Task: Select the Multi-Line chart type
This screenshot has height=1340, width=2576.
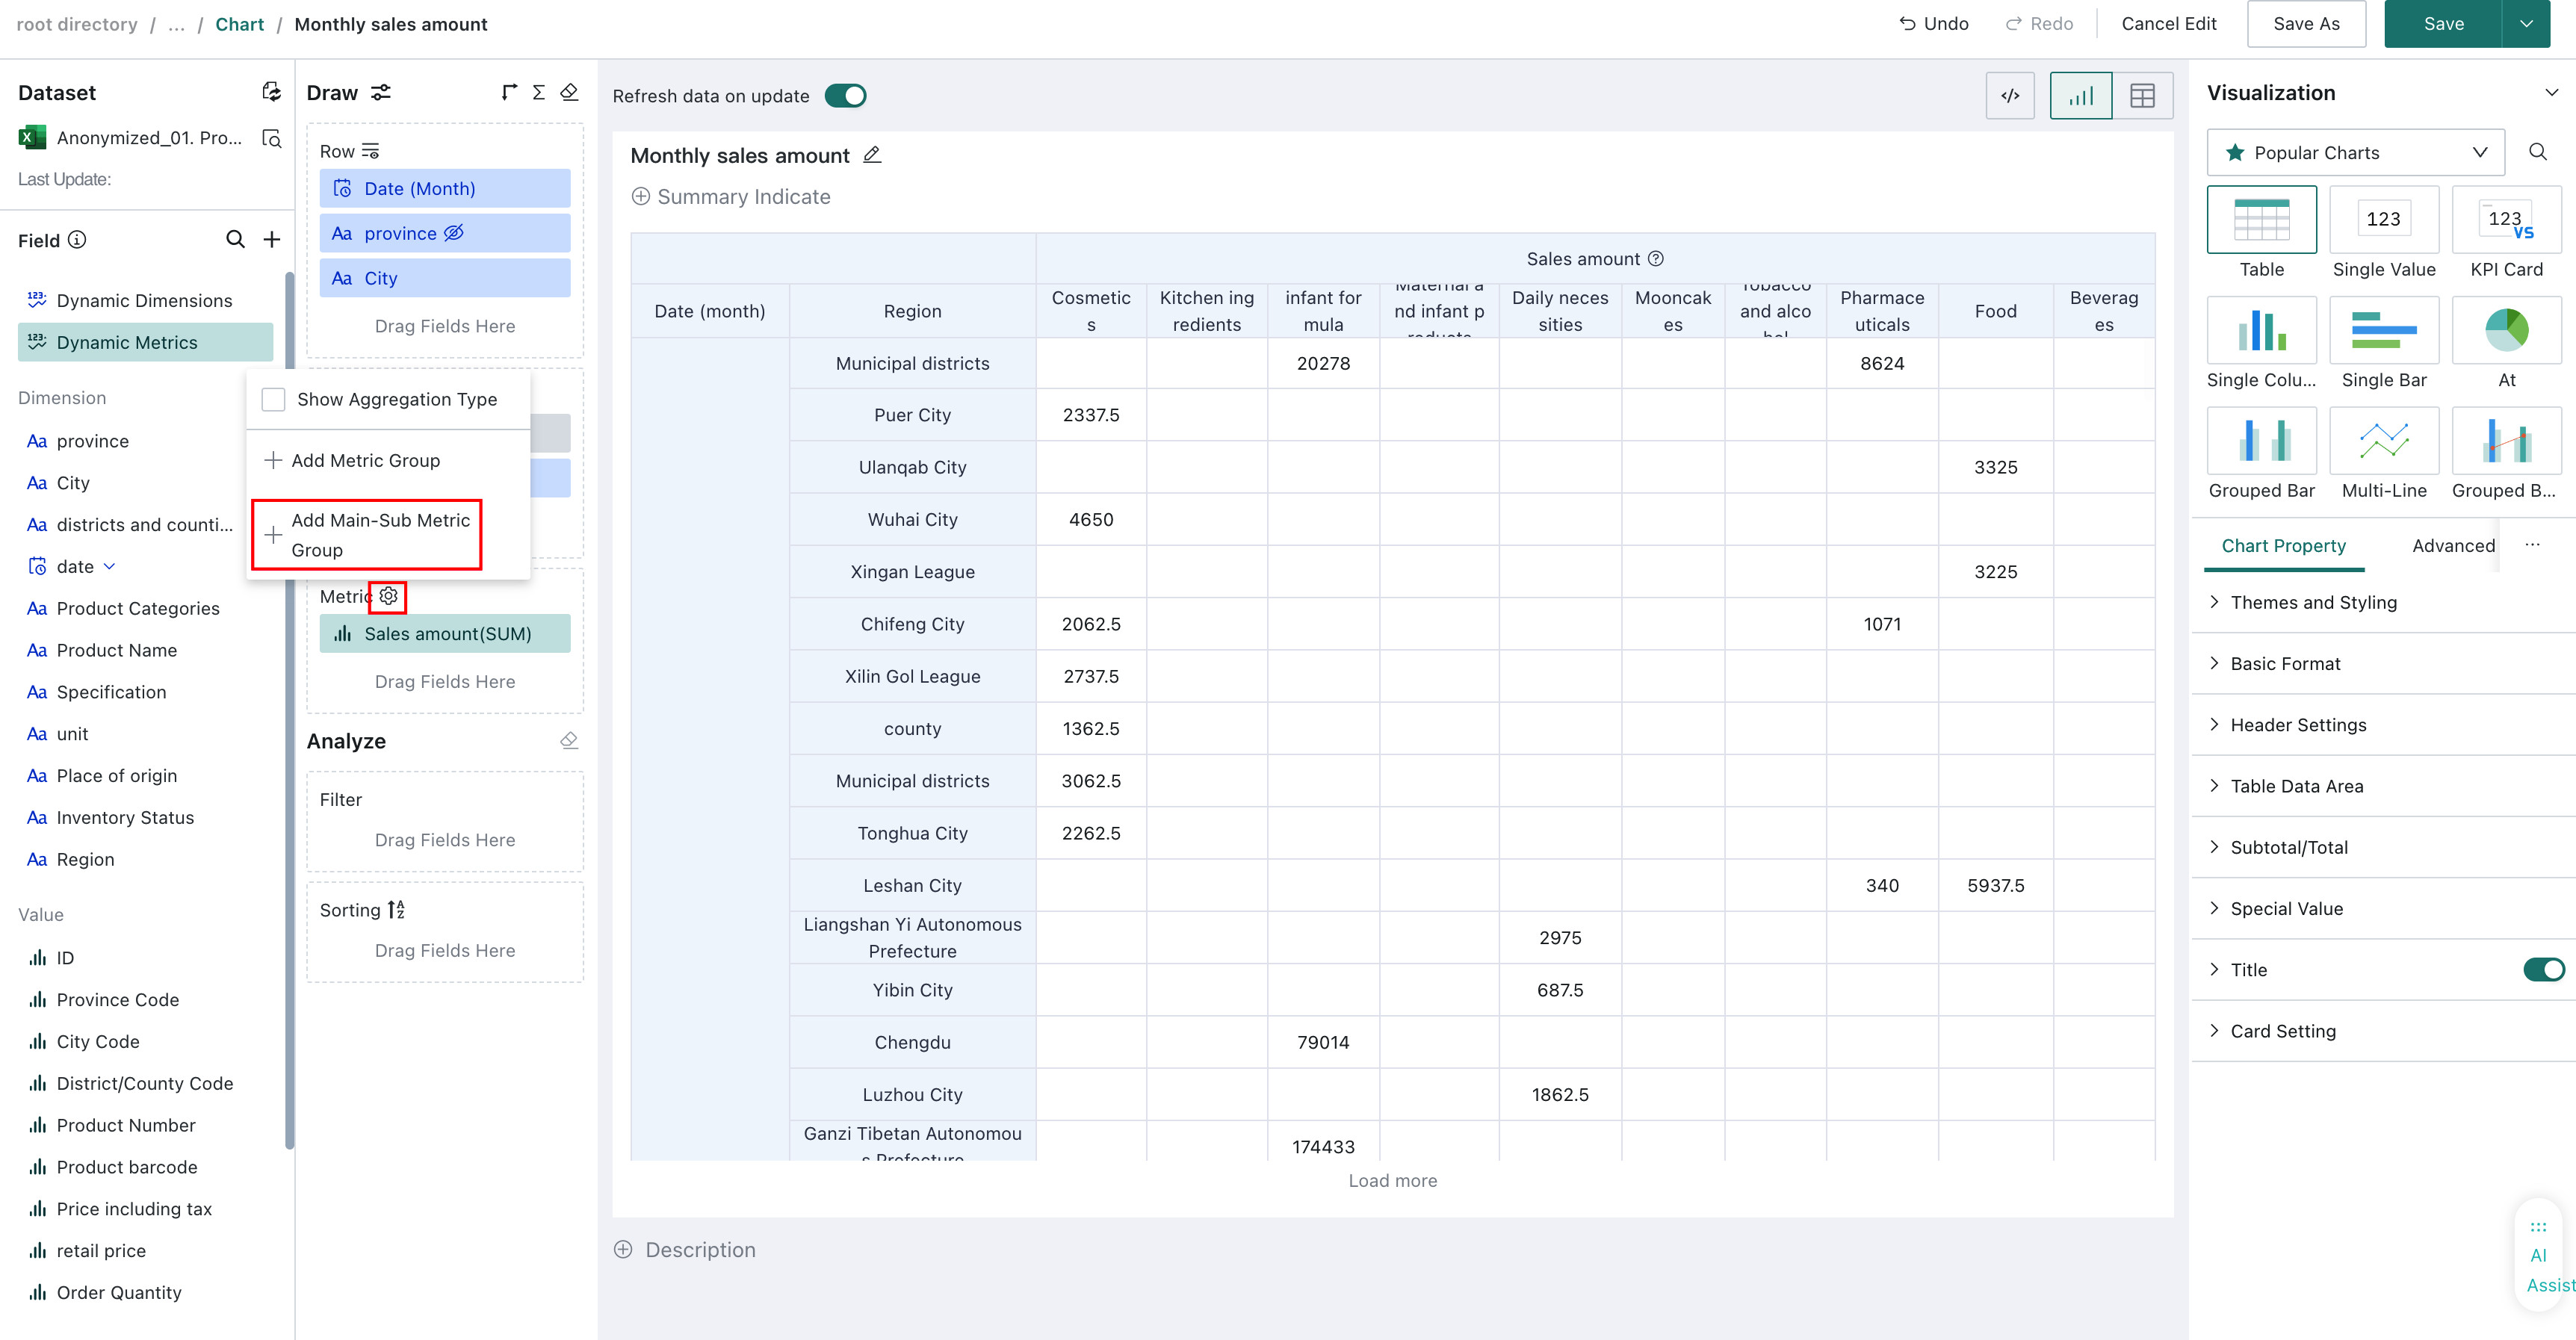Action: [2384, 453]
